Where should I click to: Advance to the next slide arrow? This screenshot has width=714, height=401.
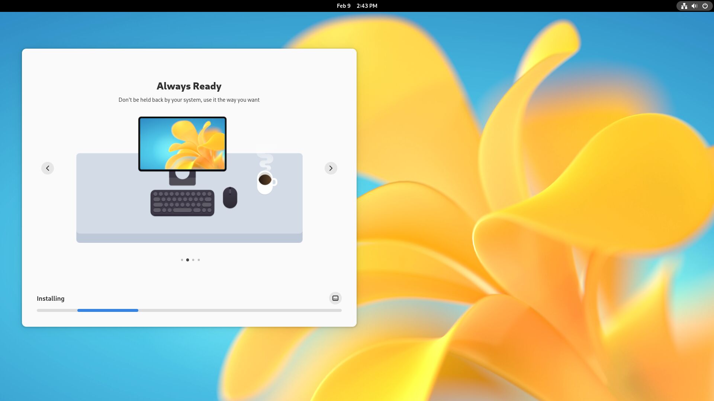(x=331, y=168)
